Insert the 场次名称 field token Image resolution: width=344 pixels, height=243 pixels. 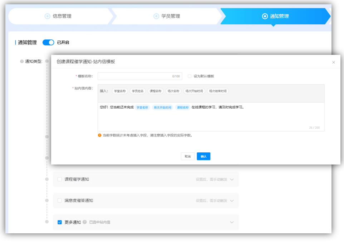tap(174, 91)
